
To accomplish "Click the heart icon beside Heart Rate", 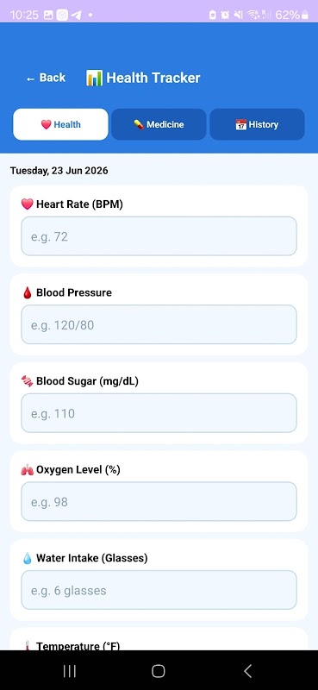I will tap(28, 204).
